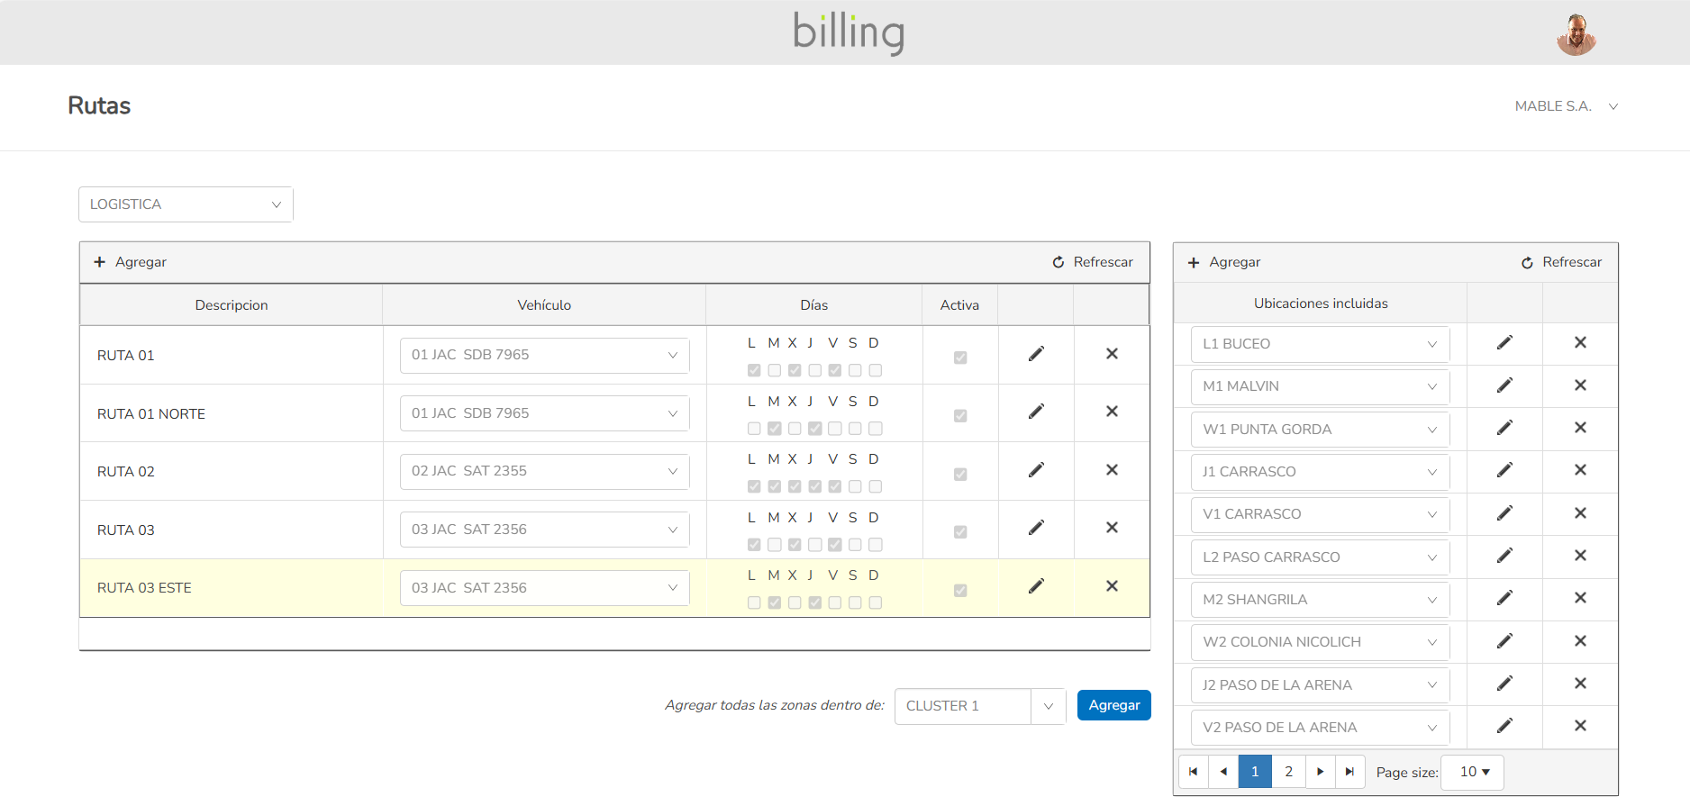Open the LOGISTICA dropdown
Image resolution: width=1690 pixels, height=797 pixels.
[x=186, y=204]
